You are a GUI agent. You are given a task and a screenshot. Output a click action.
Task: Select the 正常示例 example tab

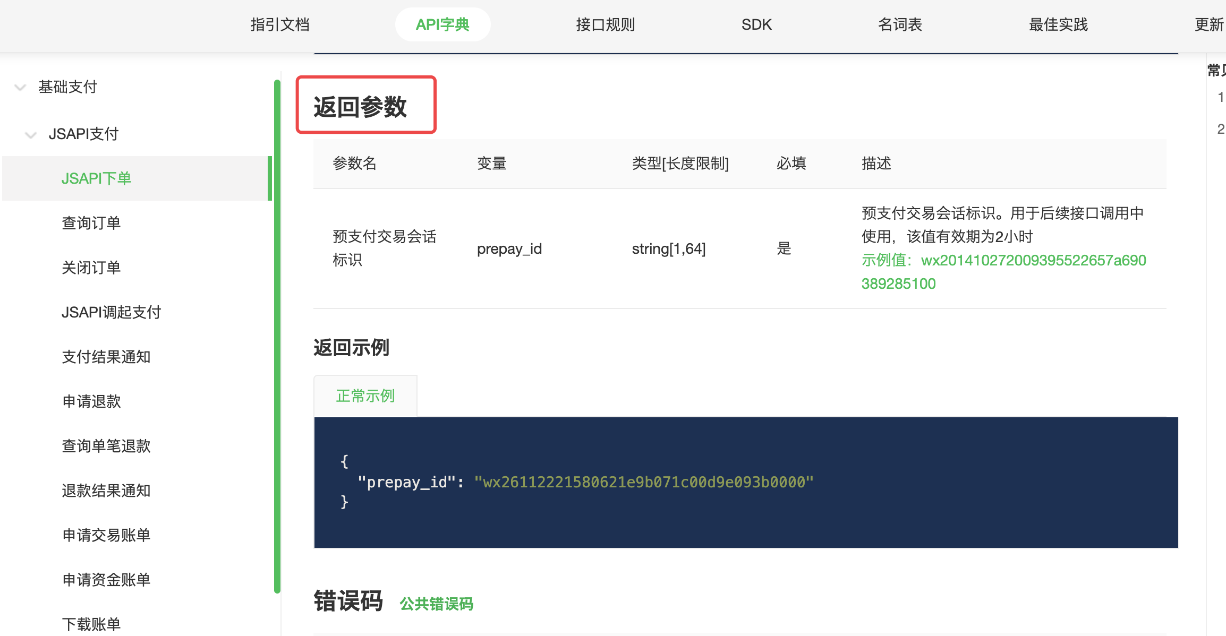click(365, 396)
